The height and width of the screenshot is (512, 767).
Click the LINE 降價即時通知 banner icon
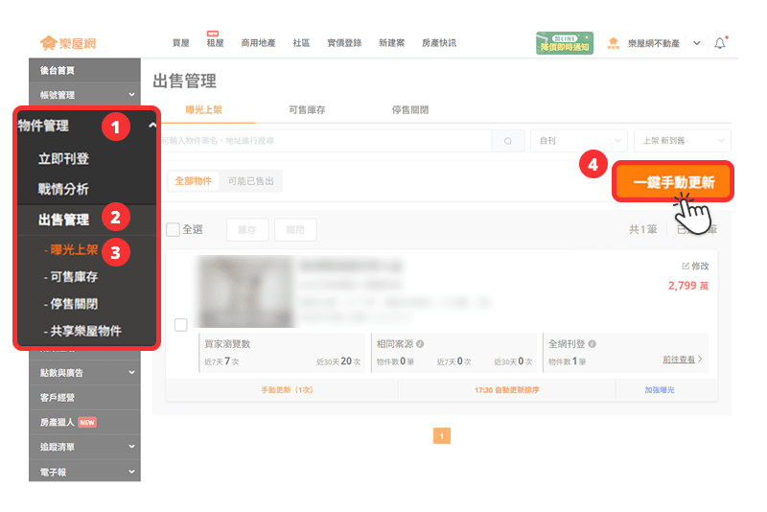tap(565, 43)
